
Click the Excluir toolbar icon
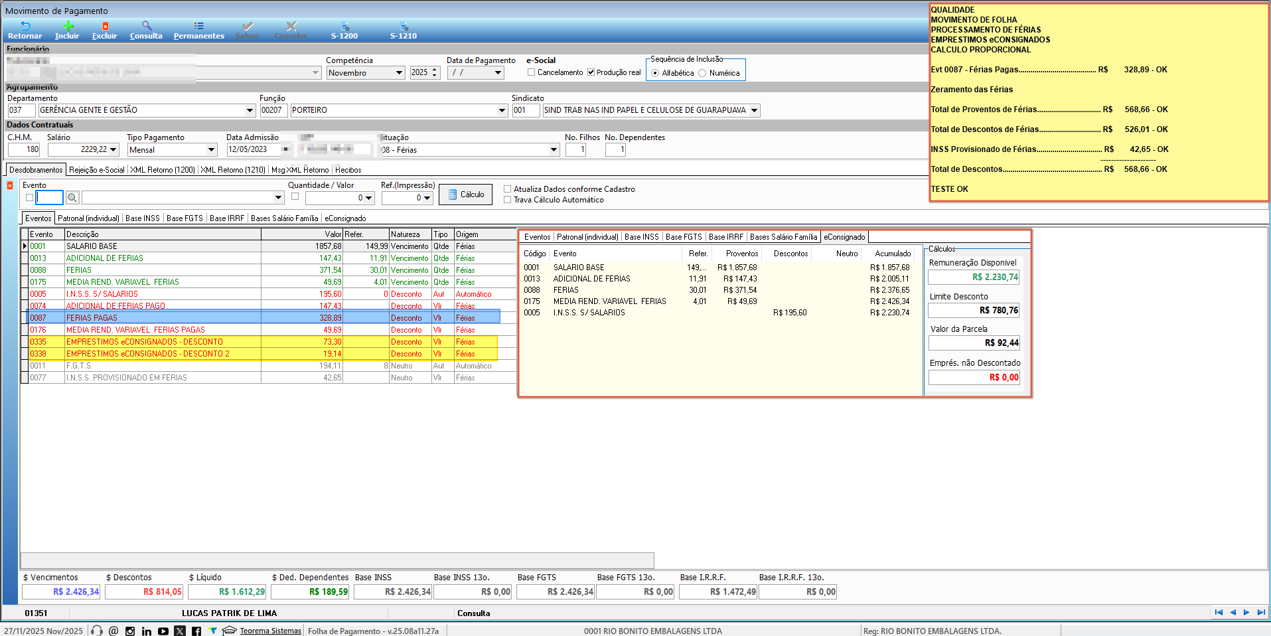click(x=104, y=27)
